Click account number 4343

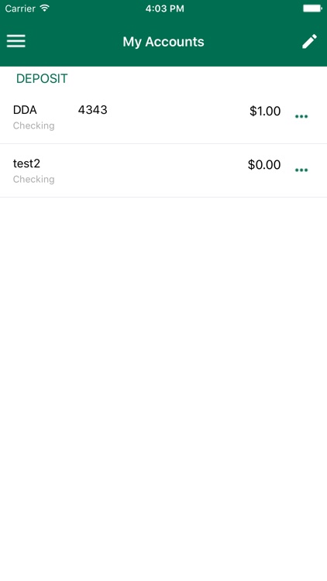coord(93,110)
